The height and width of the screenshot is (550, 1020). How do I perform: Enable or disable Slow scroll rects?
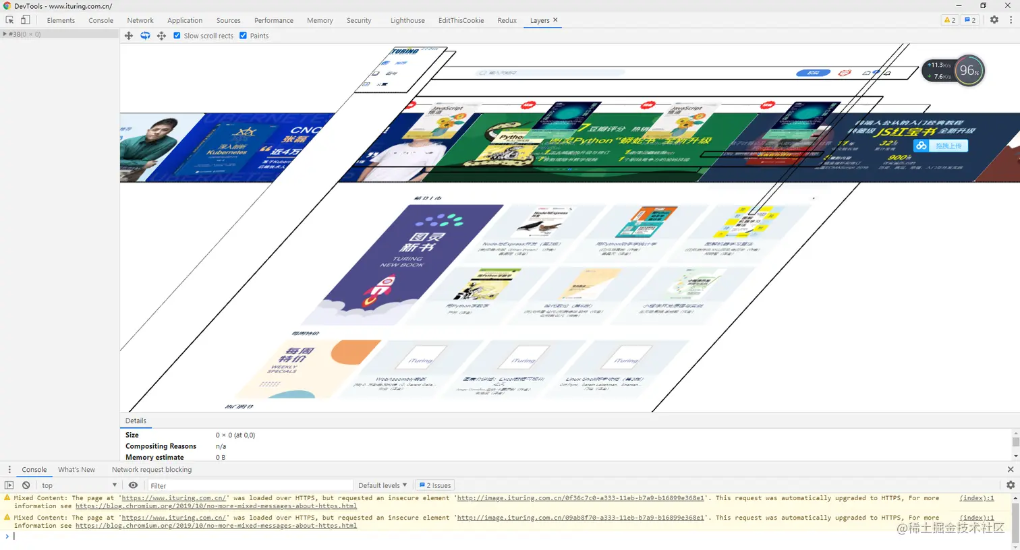coord(177,36)
